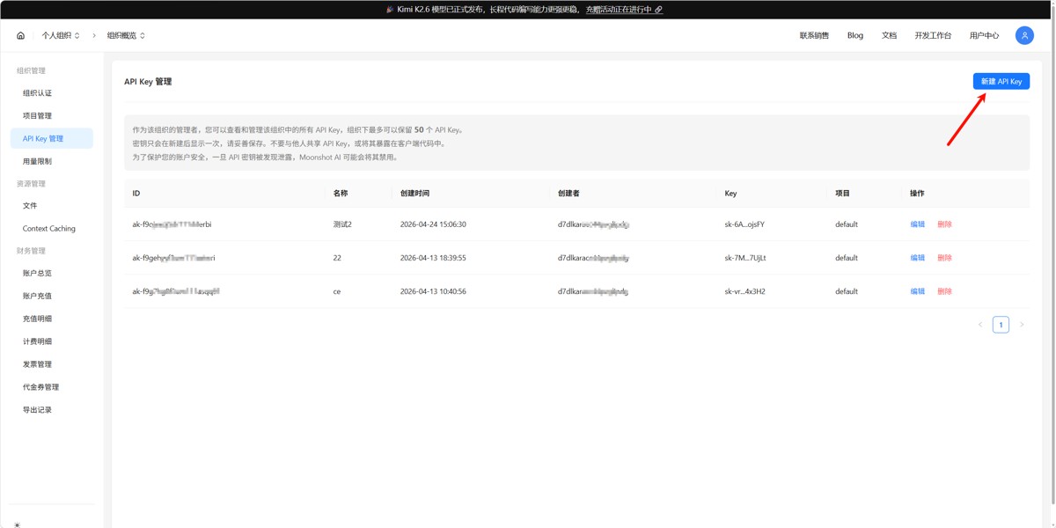Open 开发工作台 in top navigation

[933, 36]
